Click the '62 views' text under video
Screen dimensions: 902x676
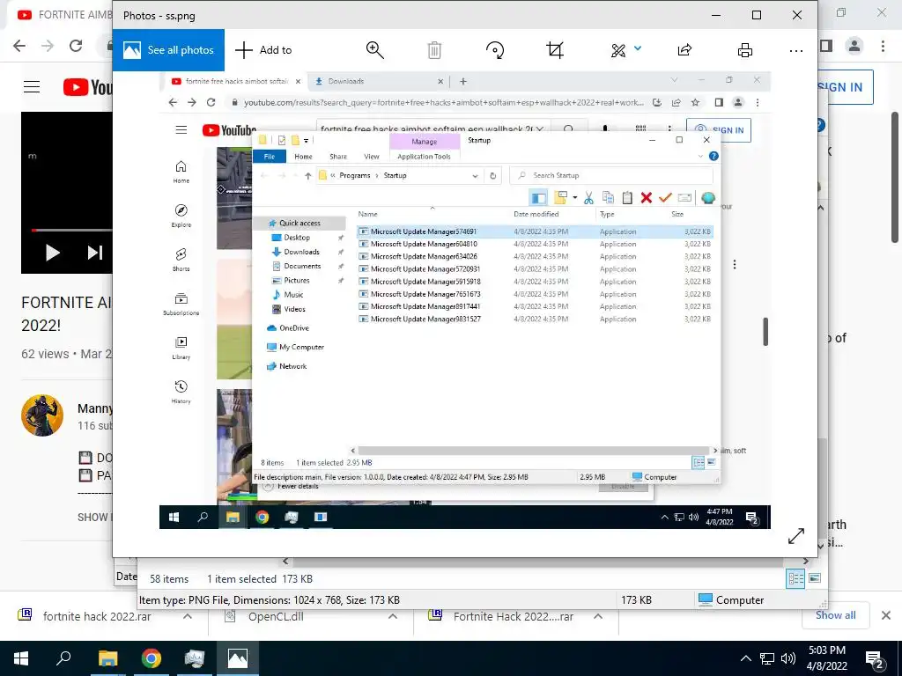click(x=45, y=354)
